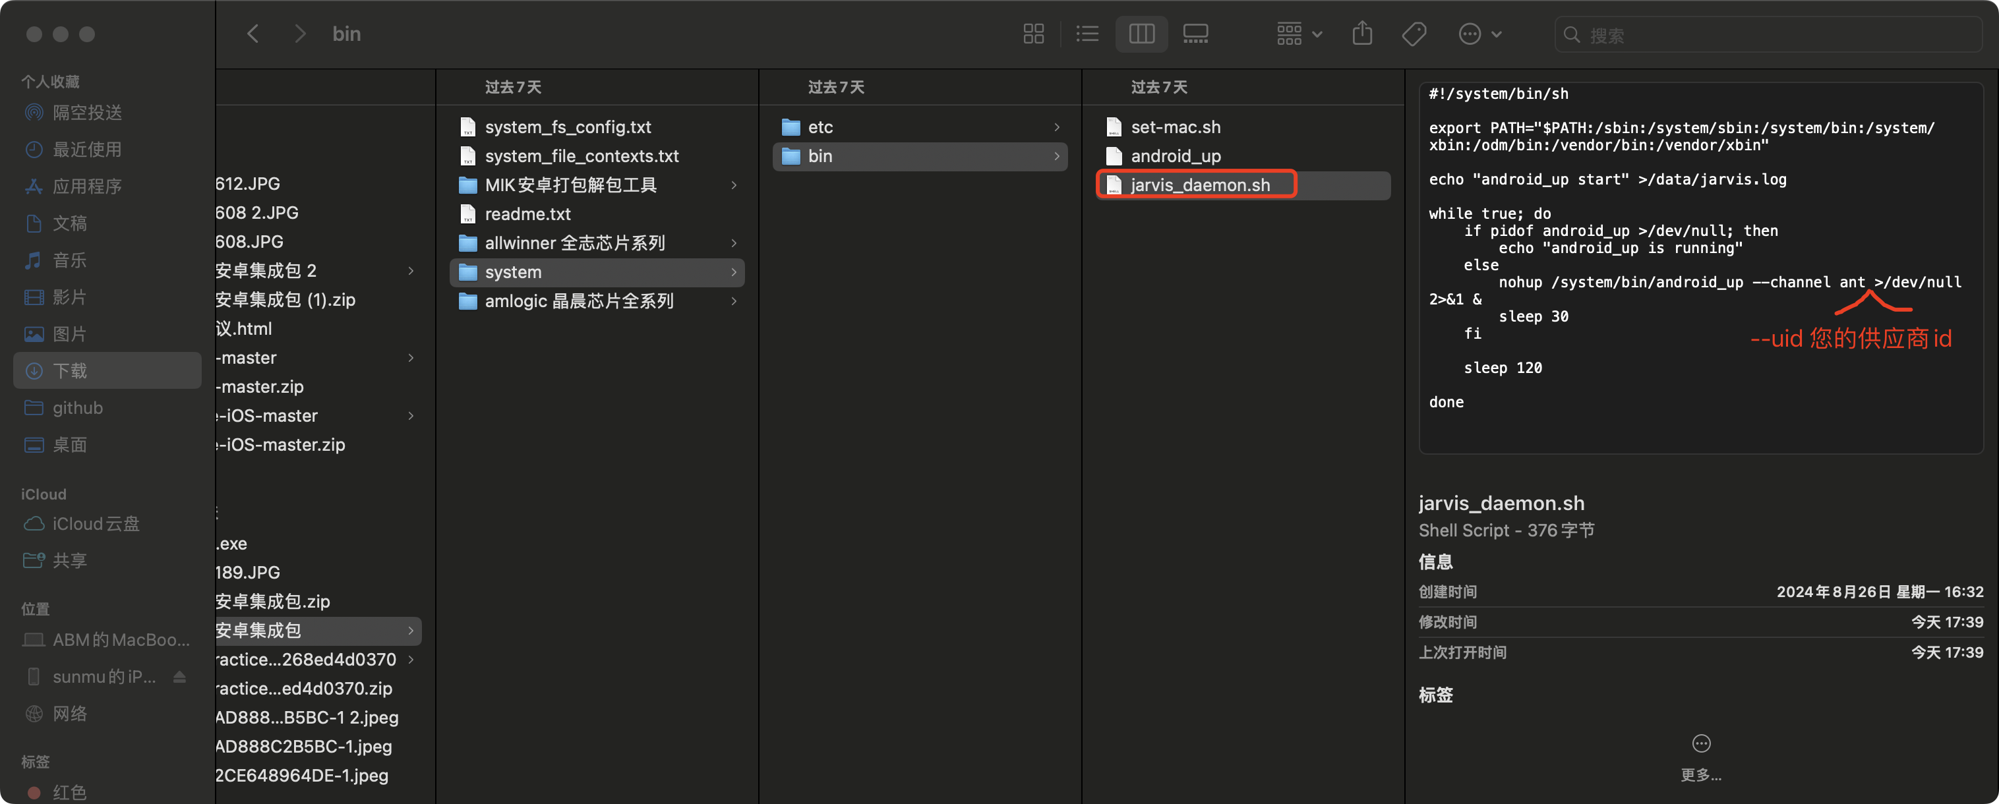Select 189.JPG file
This screenshot has height=804, width=1999.
(x=318, y=573)
